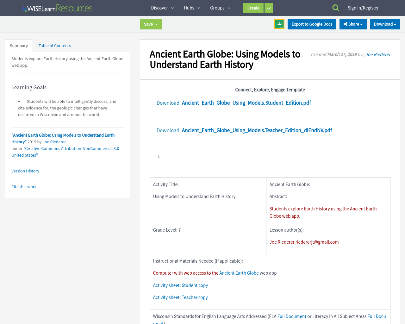Click Sign In/Register
The height and width of the screenshot is (324, 405).
[363, 7]
